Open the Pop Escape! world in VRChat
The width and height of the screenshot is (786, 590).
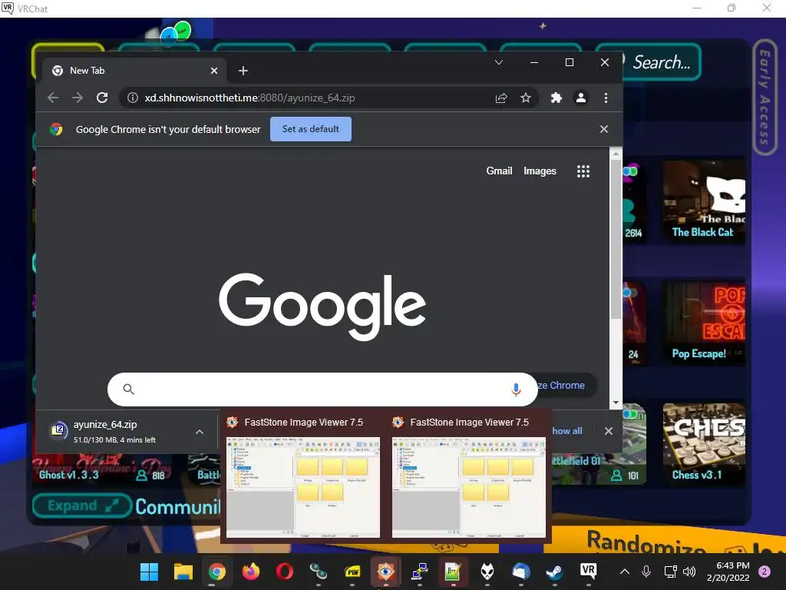pyautogui.click(x=704, y=323)
